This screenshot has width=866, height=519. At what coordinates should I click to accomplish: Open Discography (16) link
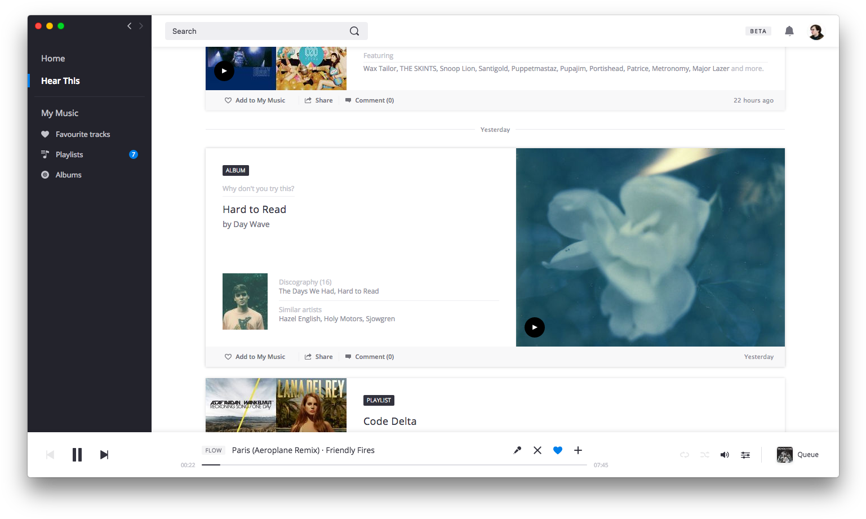[305, 282]
